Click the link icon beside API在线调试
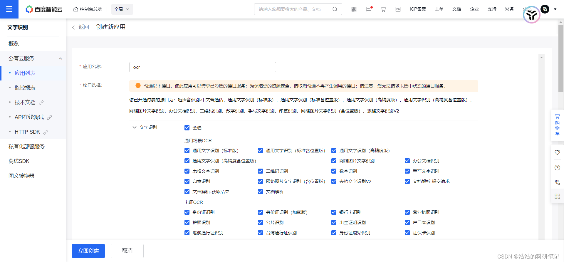The width and height of the screenshot is (564, 262). [49, 117]
